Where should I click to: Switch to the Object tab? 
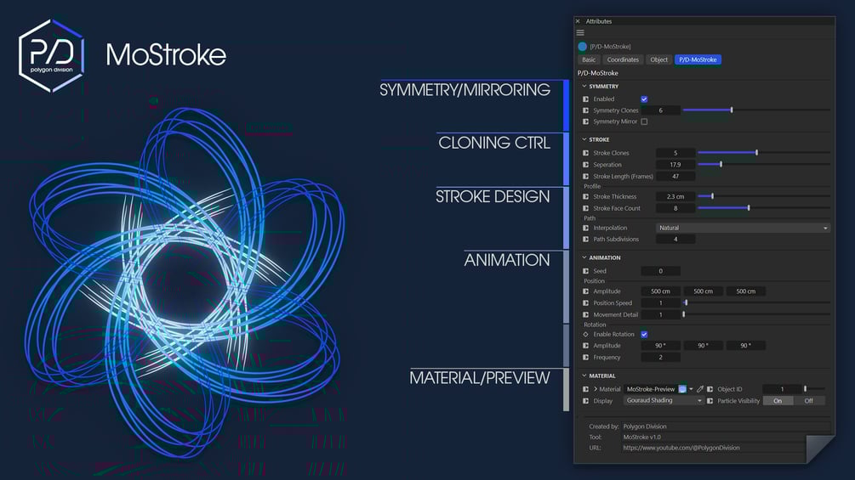[x=658, y=59]
